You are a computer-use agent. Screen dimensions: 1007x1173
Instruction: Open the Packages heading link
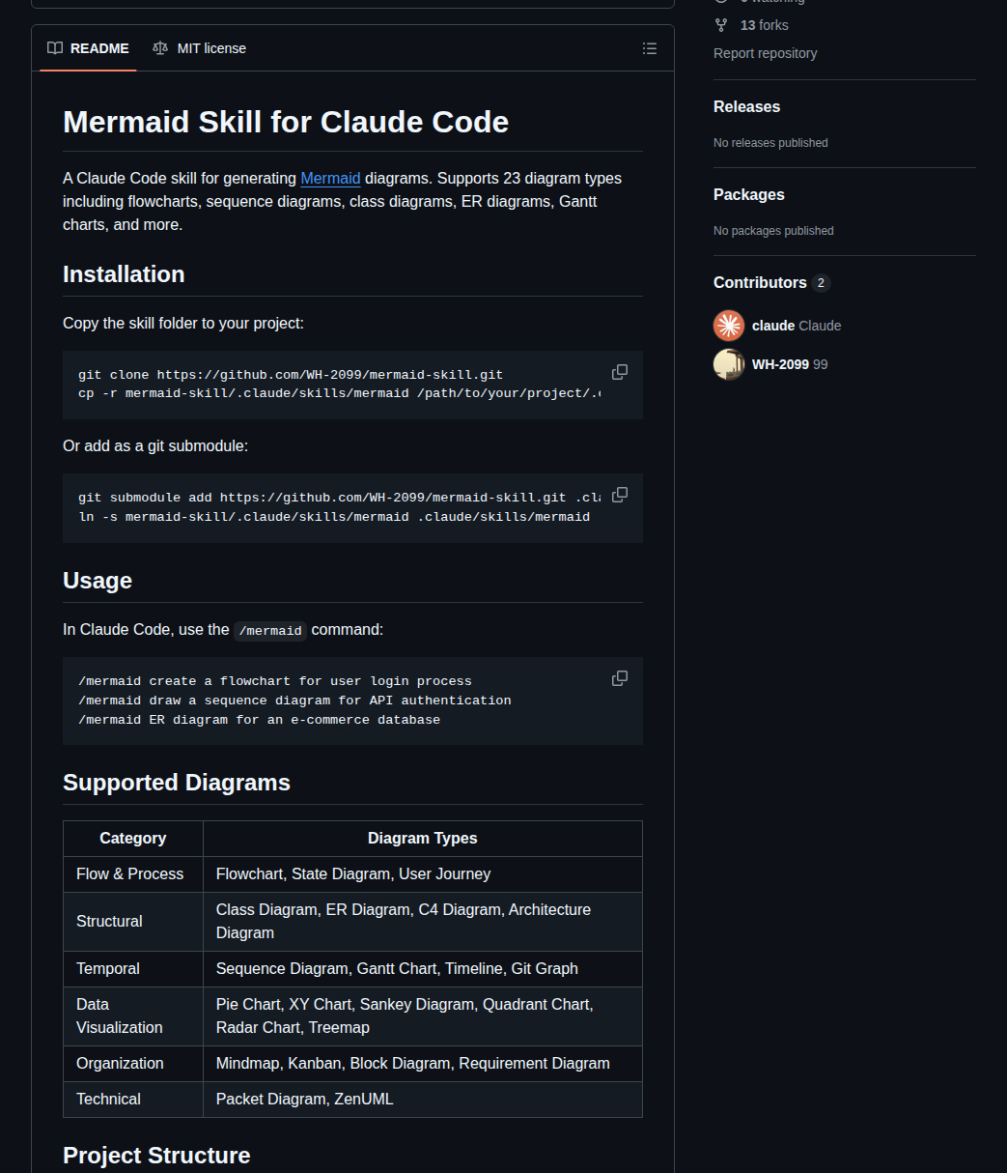[x=748, y=194]
